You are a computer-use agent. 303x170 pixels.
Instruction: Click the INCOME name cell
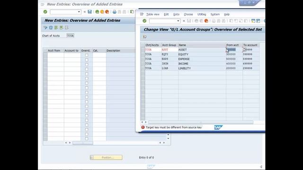pos(202,64)
